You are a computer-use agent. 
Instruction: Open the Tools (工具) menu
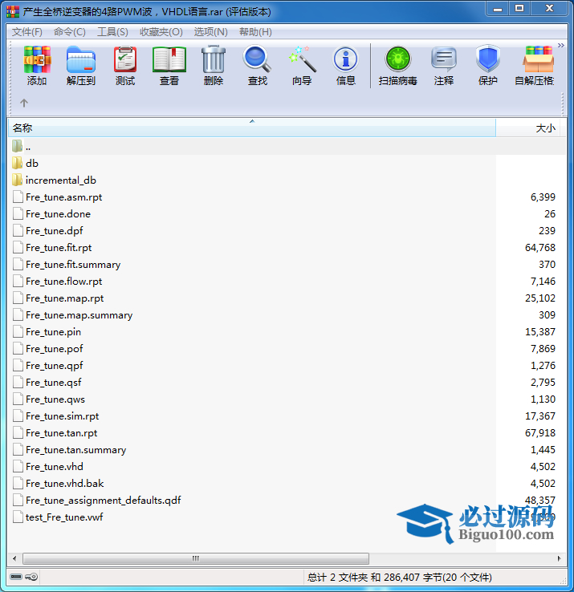coord(112,32)
